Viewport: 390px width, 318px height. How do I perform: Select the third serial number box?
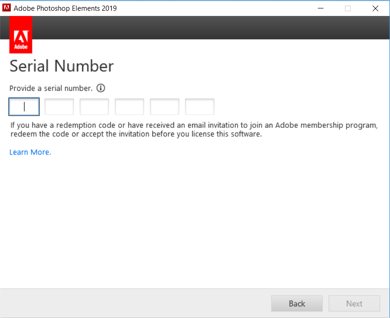click(94, 107)
